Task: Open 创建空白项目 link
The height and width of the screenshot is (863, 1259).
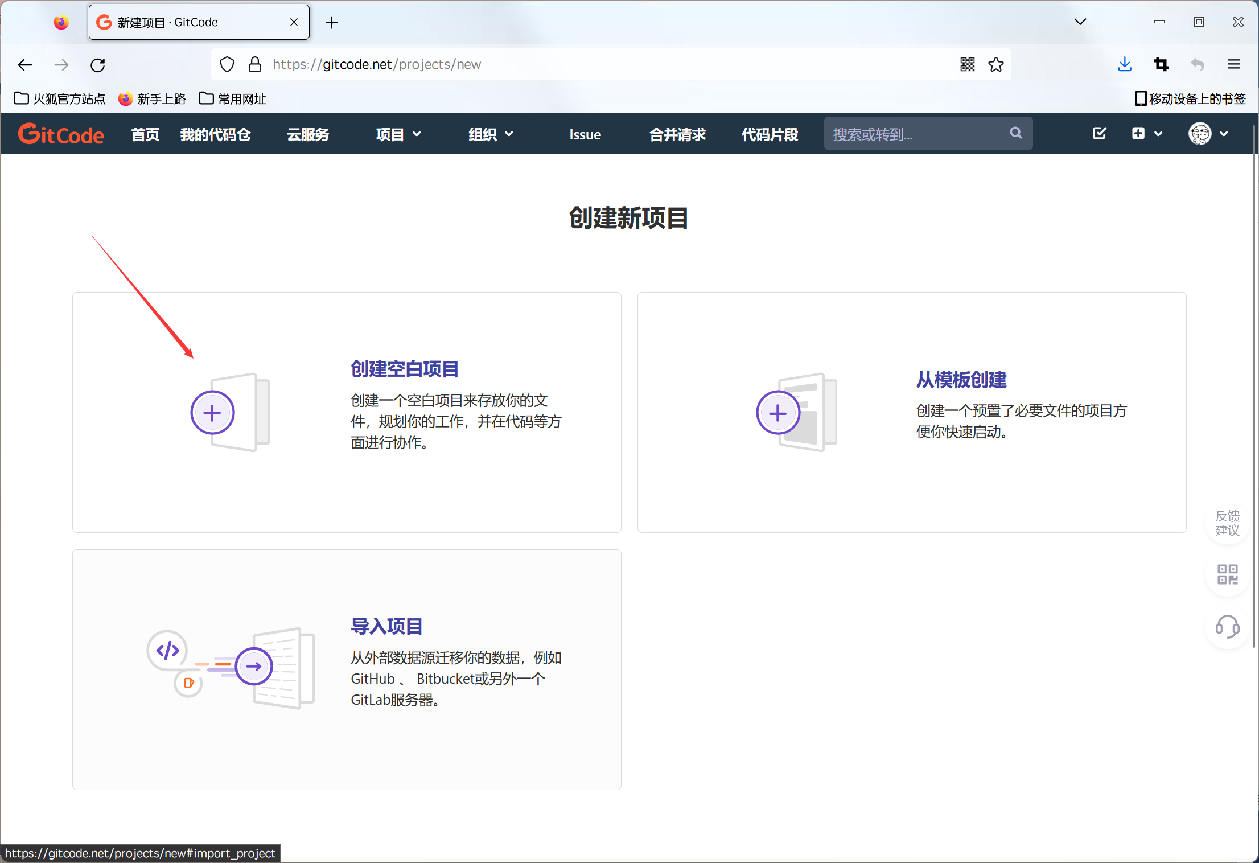Action: coord(404,369)
